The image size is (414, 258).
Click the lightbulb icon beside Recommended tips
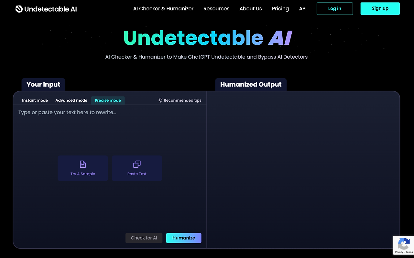160,100
